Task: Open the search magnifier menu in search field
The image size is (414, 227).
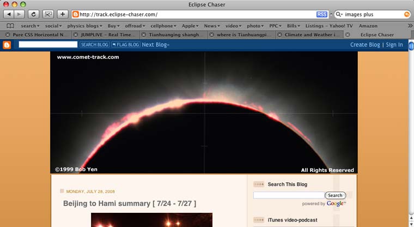Action: pyautogui.click(x=339, y=14)
